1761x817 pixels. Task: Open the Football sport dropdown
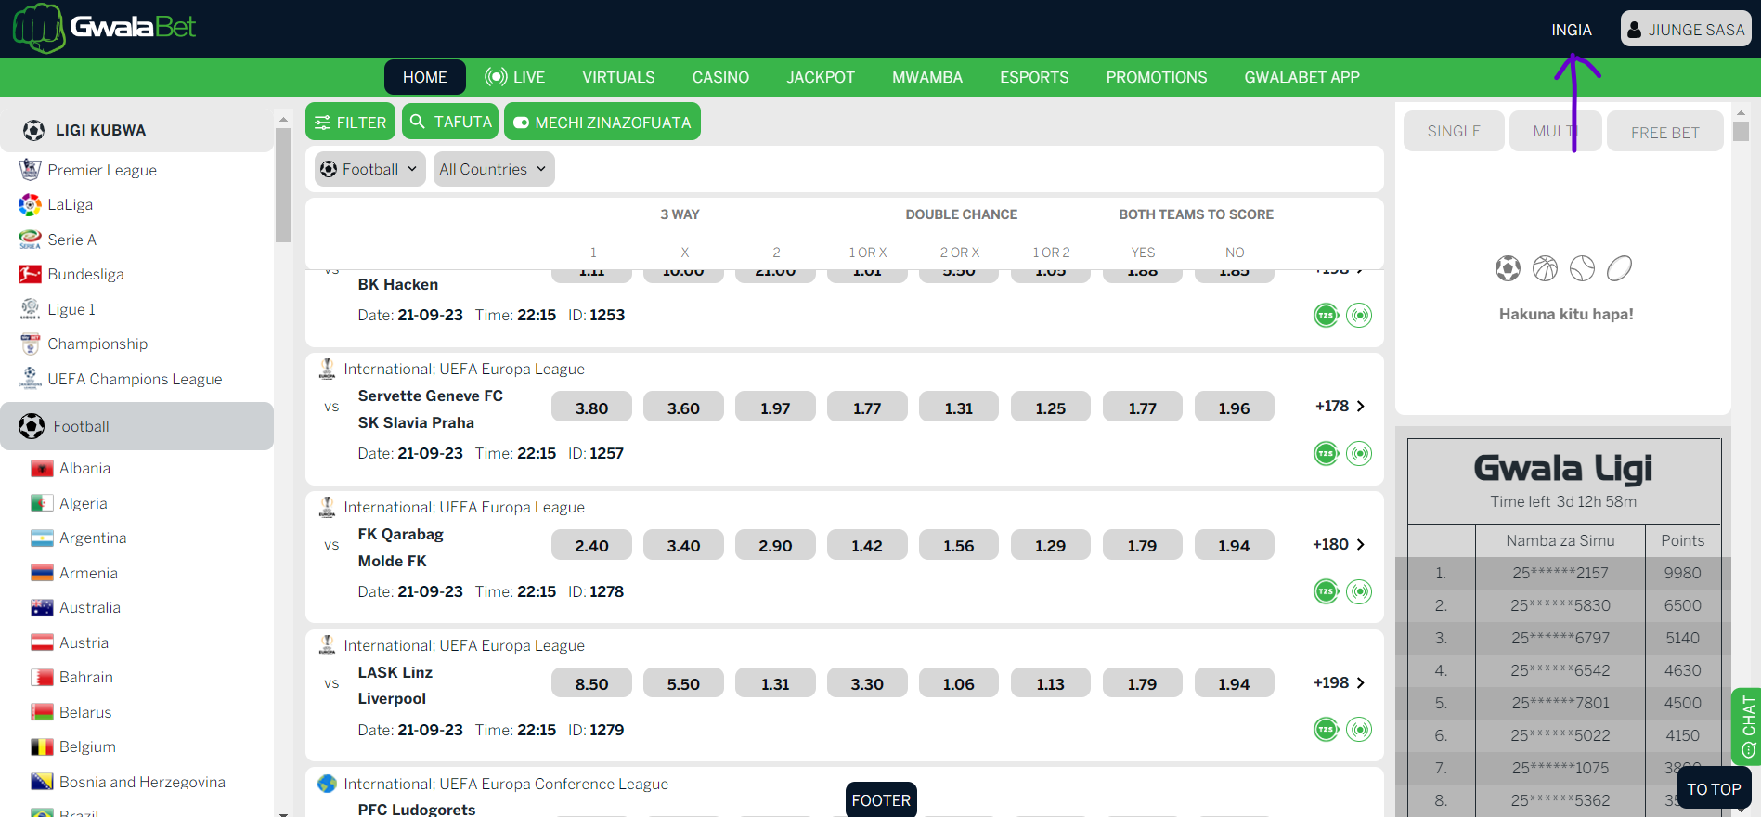point(369,169)
